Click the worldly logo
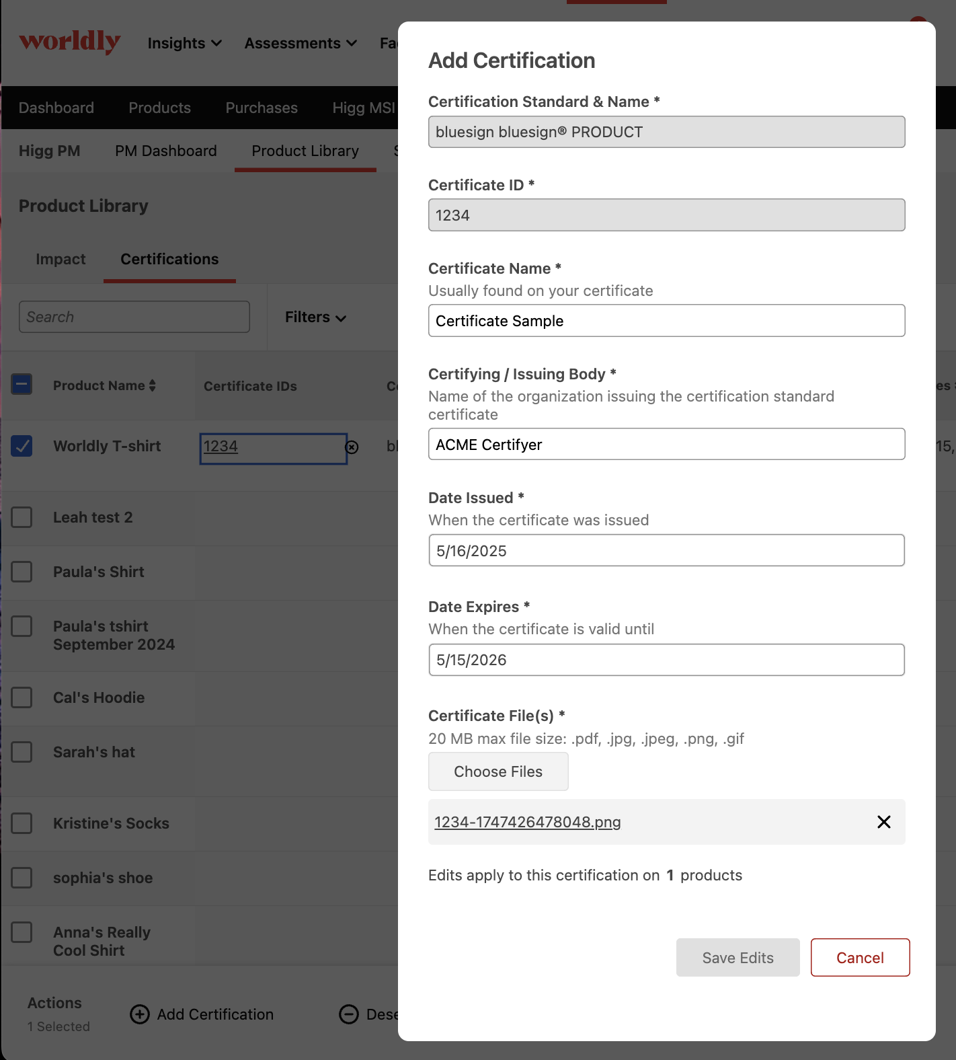956x1060 pixels. point(69,42)
